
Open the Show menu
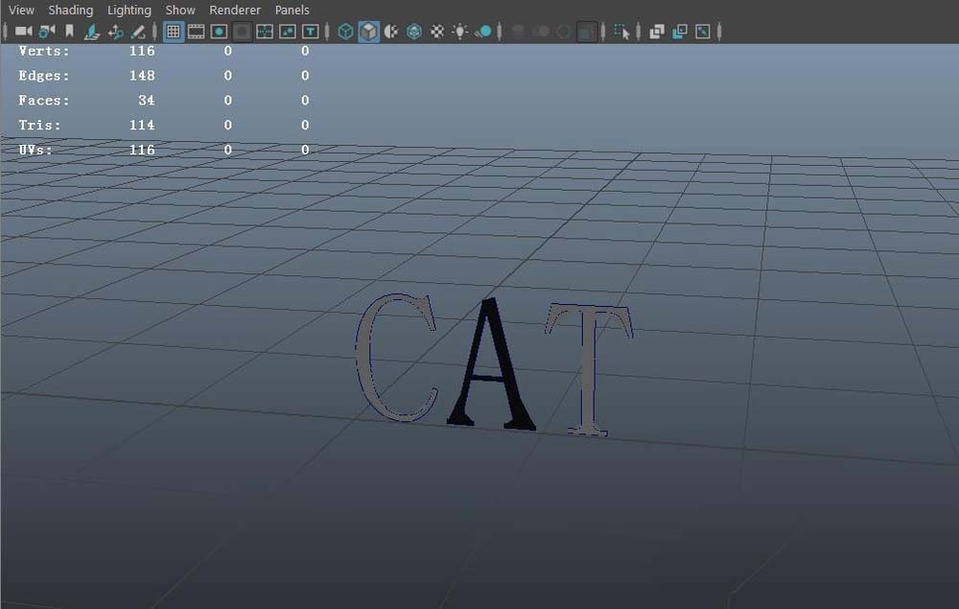180,10
